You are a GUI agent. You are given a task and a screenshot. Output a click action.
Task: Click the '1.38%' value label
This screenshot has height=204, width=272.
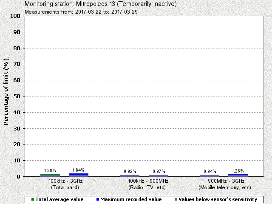pos(50,170)
